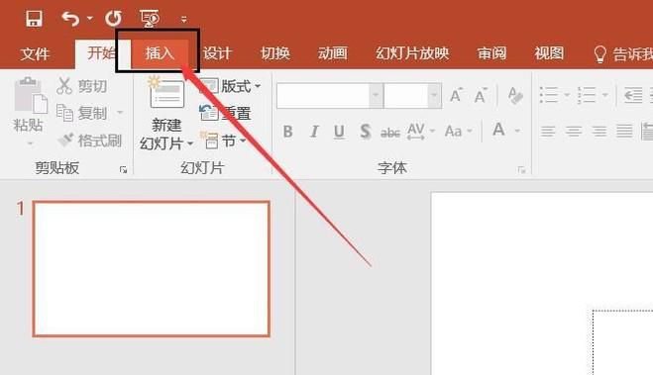Click the Bullets list icon
This screenshot has width=653, height=375.
click(549, 95)
